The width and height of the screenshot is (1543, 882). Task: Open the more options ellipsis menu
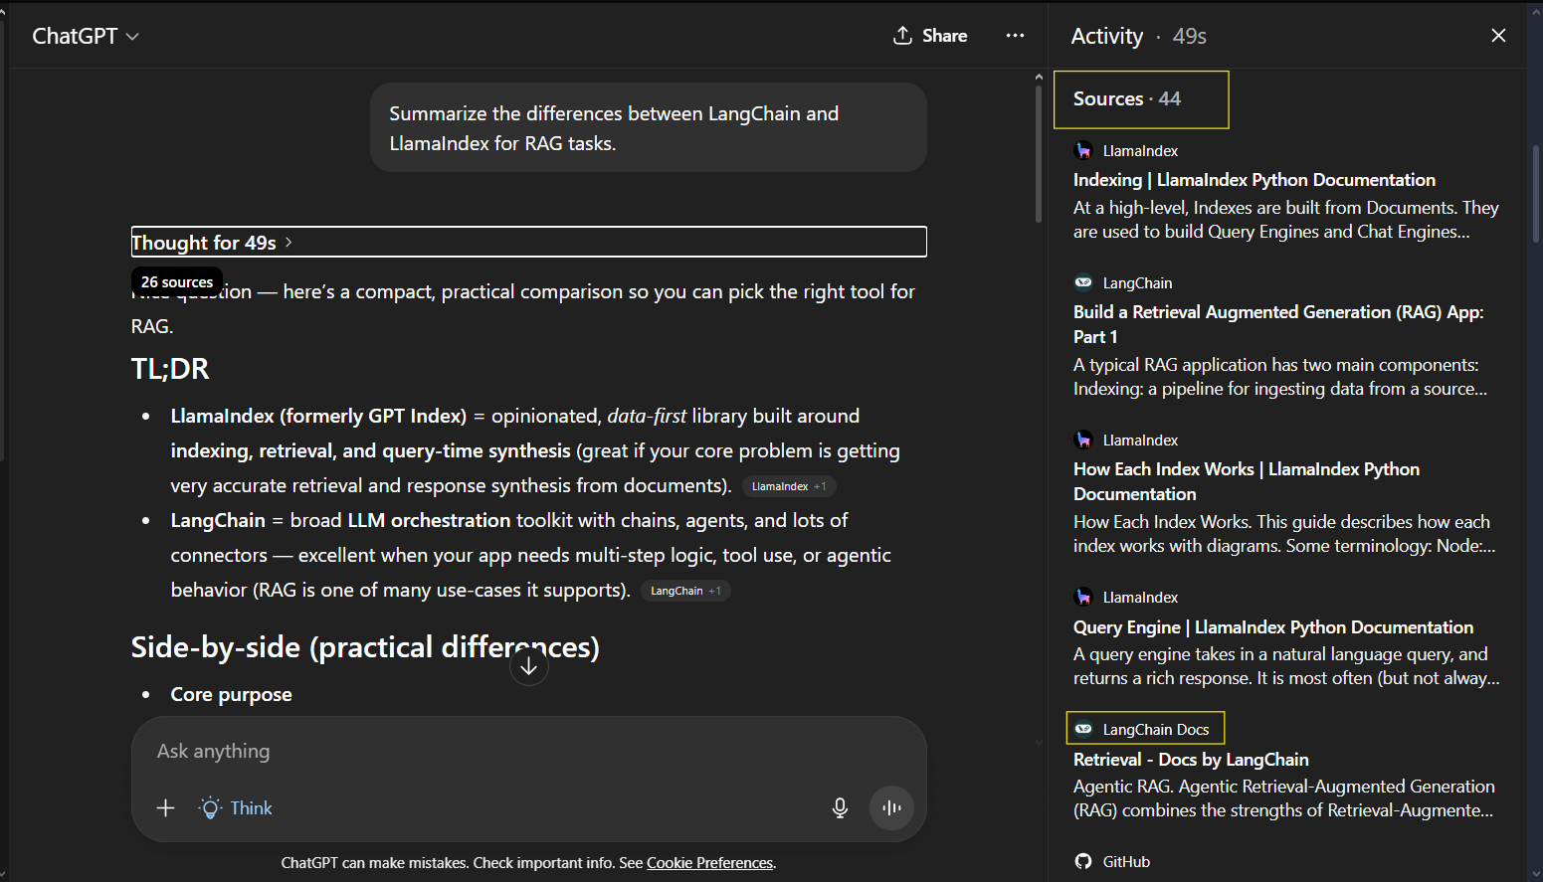click(x=1015, y=35)
